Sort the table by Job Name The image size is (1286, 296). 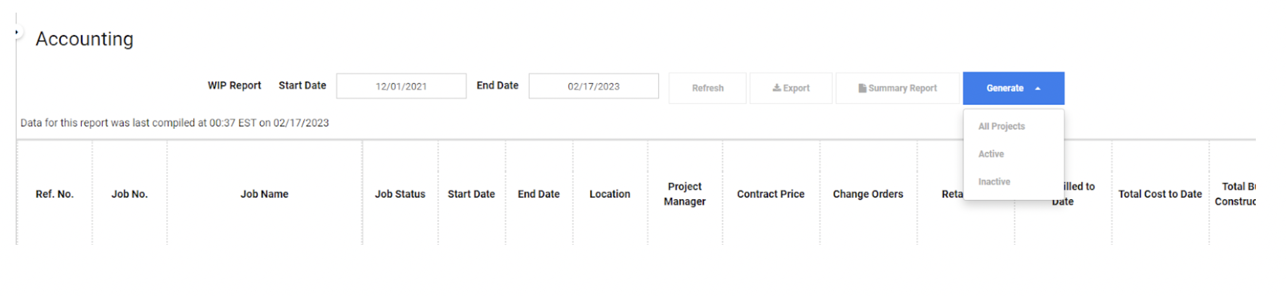tap(264, 194)
